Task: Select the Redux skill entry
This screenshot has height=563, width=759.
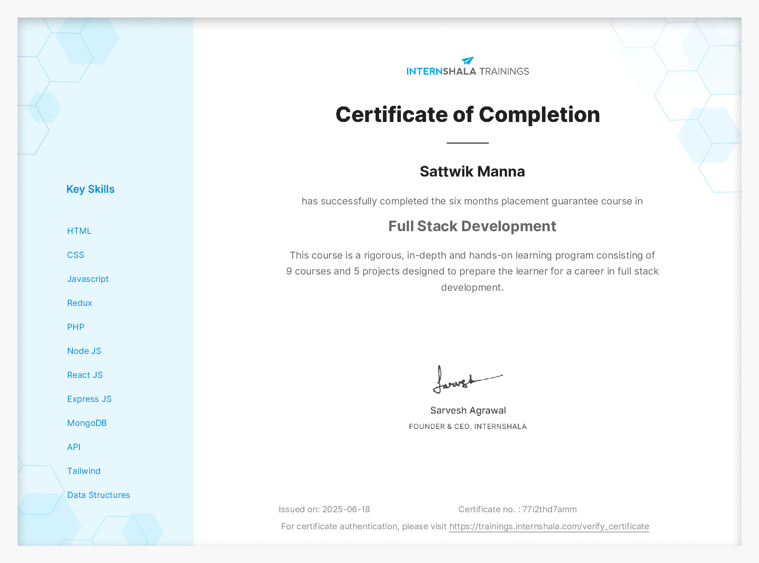Action: tap(79, 303)
